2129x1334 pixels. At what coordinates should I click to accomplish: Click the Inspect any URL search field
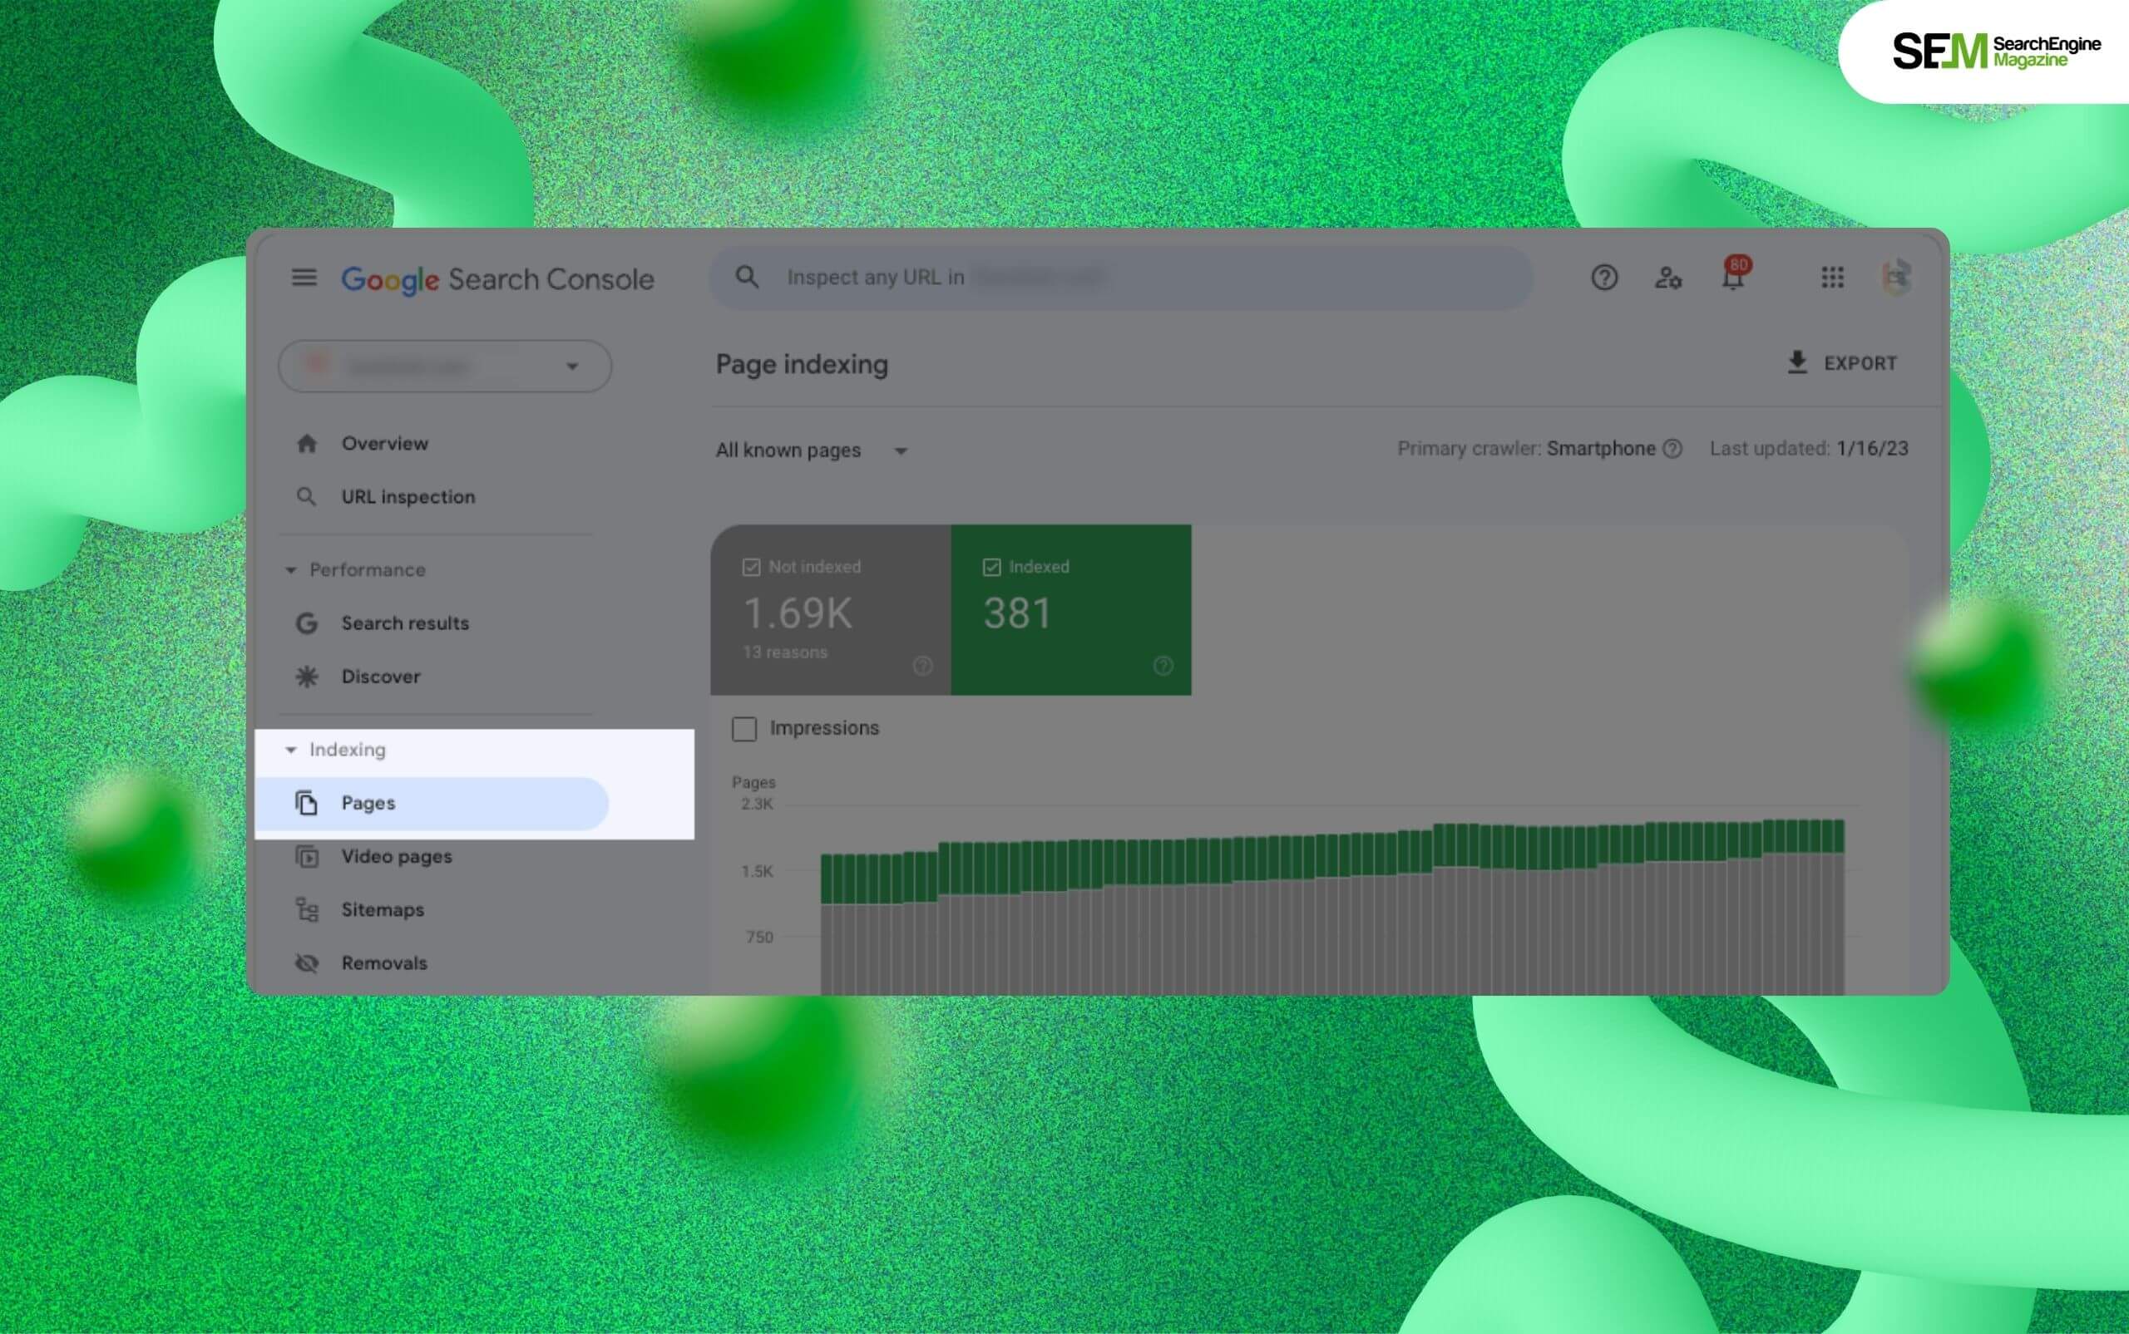pos(1121,277)
